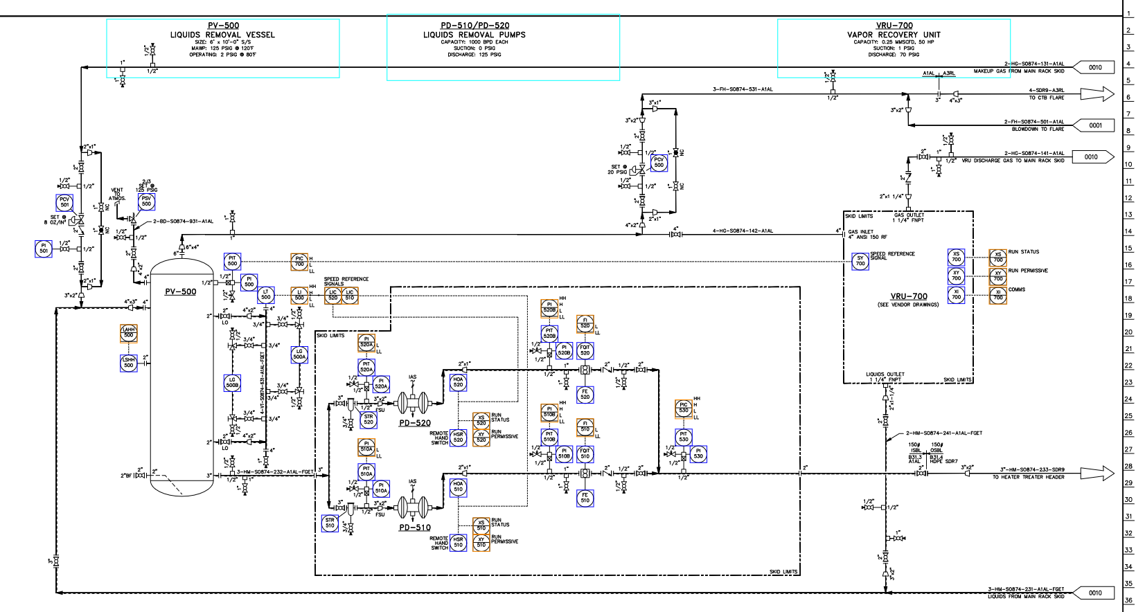Screen dimensions: 1145x612
Task: Click the PD-510 pump label
Action: pyautogui.click(x=415, y=528)
